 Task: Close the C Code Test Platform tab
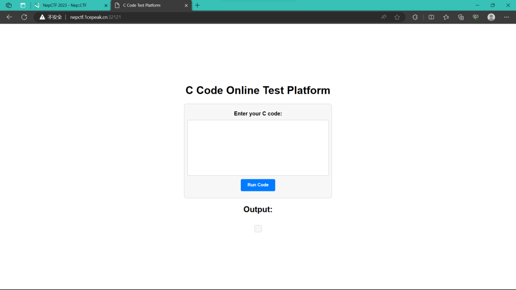[x=186, y=6]
